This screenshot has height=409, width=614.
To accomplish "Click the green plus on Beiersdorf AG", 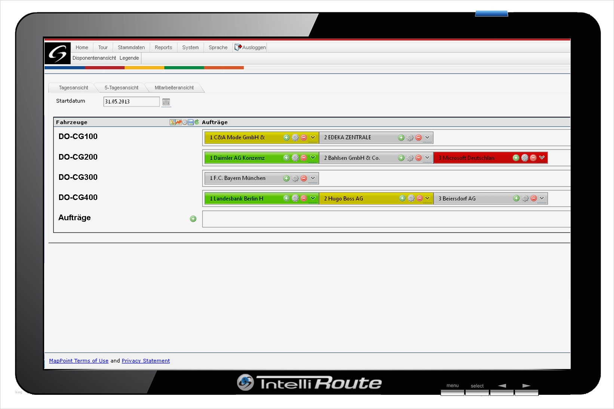I will (x=516, y=198).
